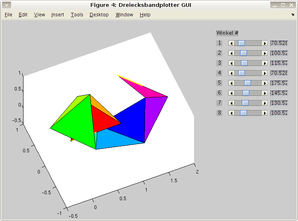The width and height of the screenshot is (298, 221).
Task: Click the dock figure arrow in menu bar
Action: click(x=292, y=14)
